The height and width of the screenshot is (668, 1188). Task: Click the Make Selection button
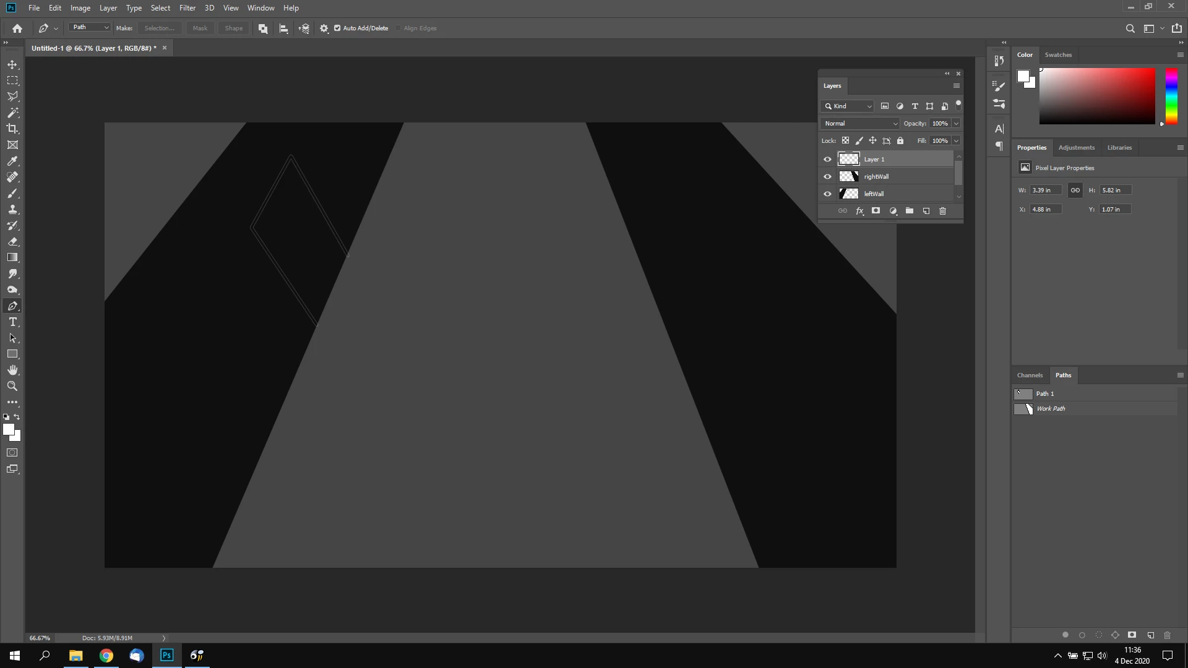click(x=159, y=28)
